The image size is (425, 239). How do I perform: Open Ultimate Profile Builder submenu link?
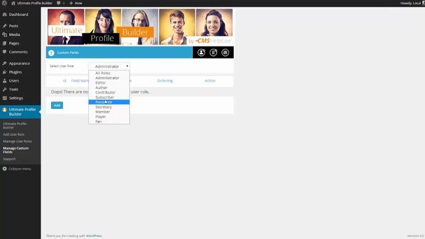[15, 125]
